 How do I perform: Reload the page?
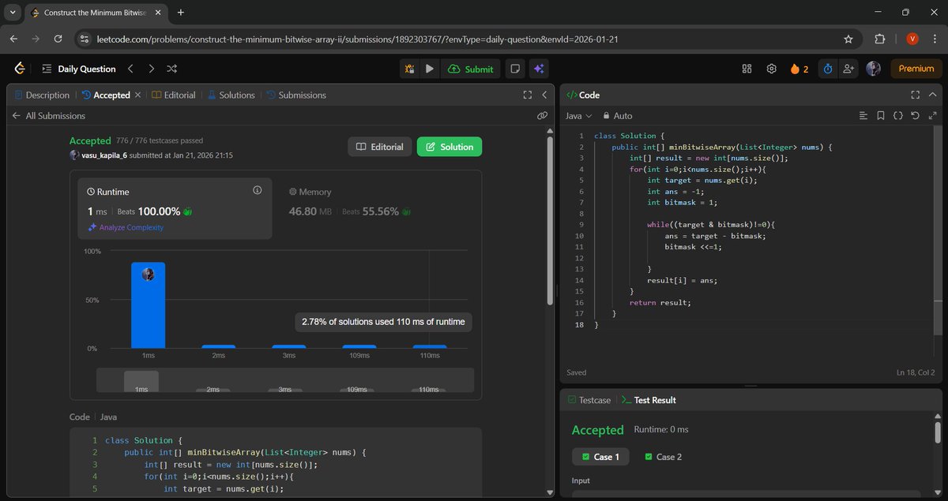(x=58, y=39)
